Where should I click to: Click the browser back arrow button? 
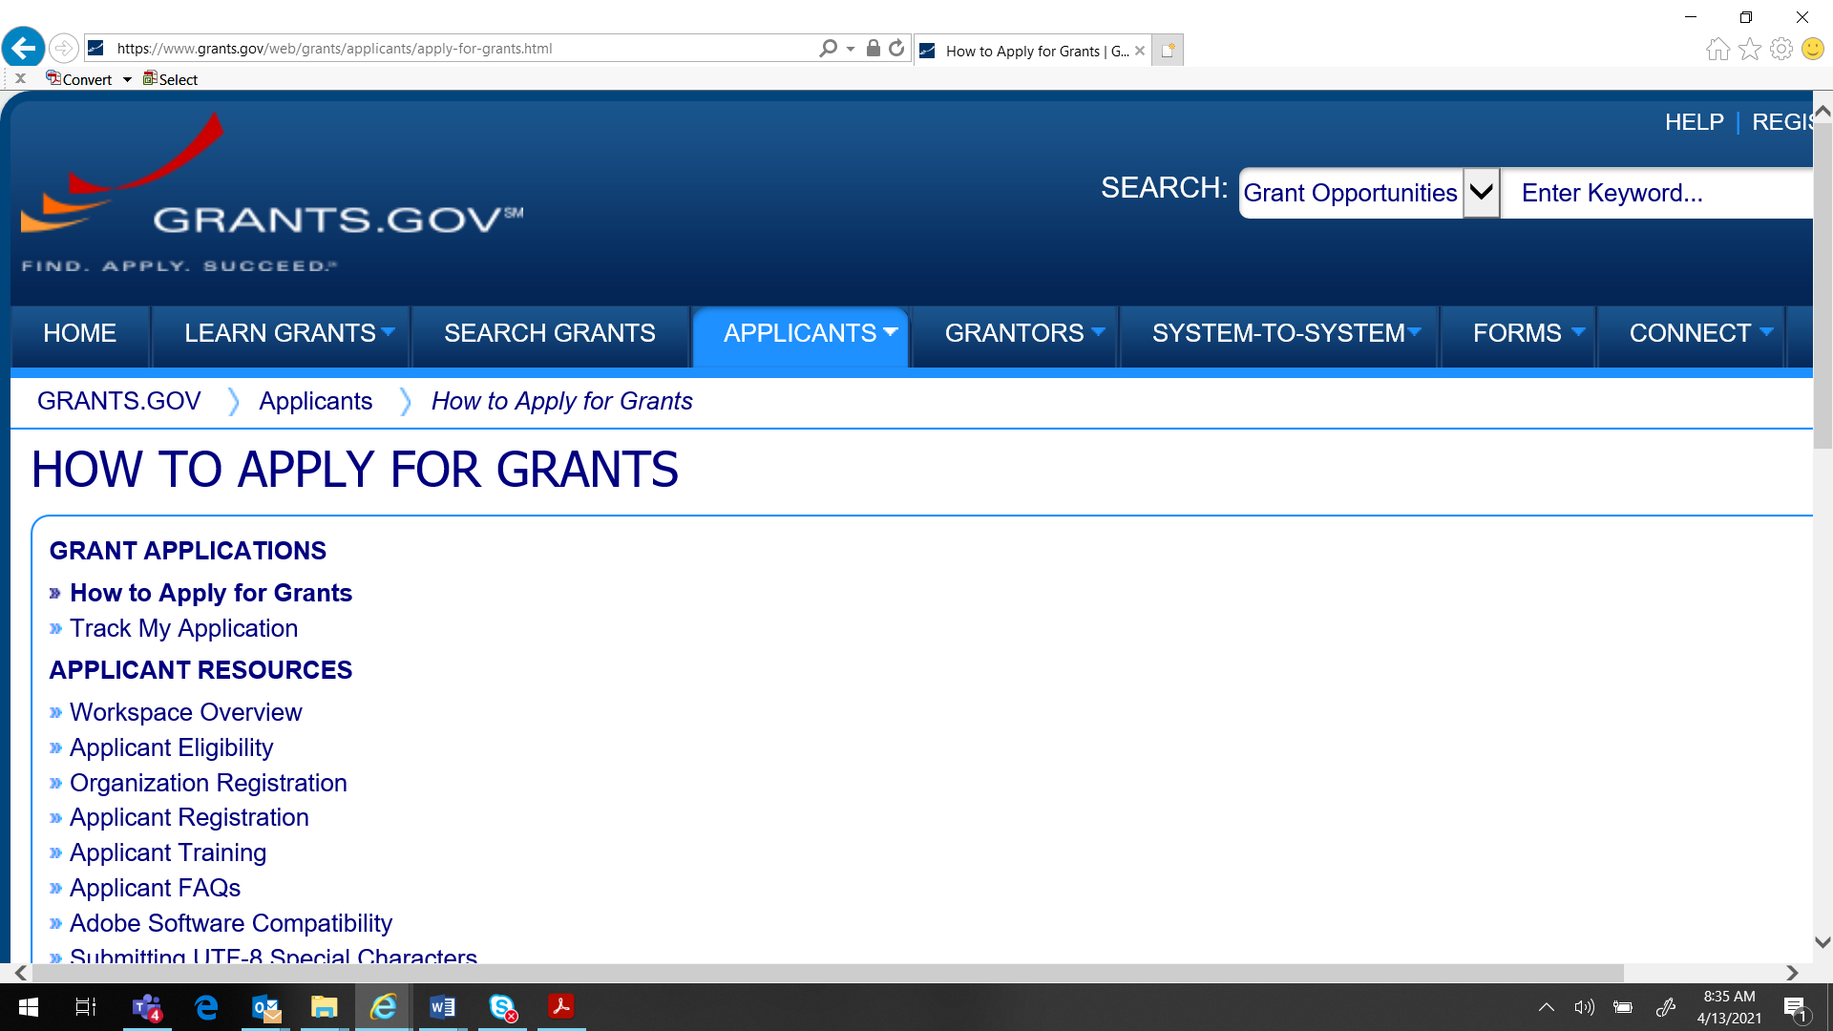pyautogui.click(x=24, y=48)
